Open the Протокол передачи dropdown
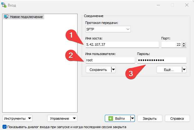The width and height of the screenshot is (194, 130). click(x=108, y=29)
